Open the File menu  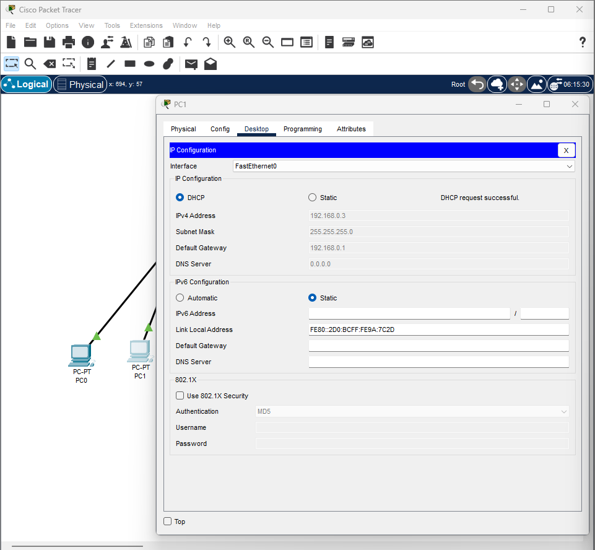(x=11, y=25)
